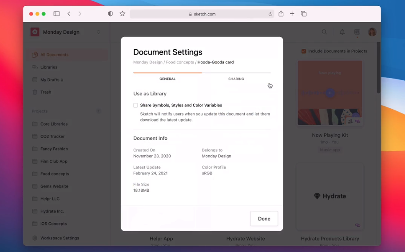Viewport: 405px width, 252px height.
Task: Go back with Safari's back arrow
Action: click(x=69, y=14)
